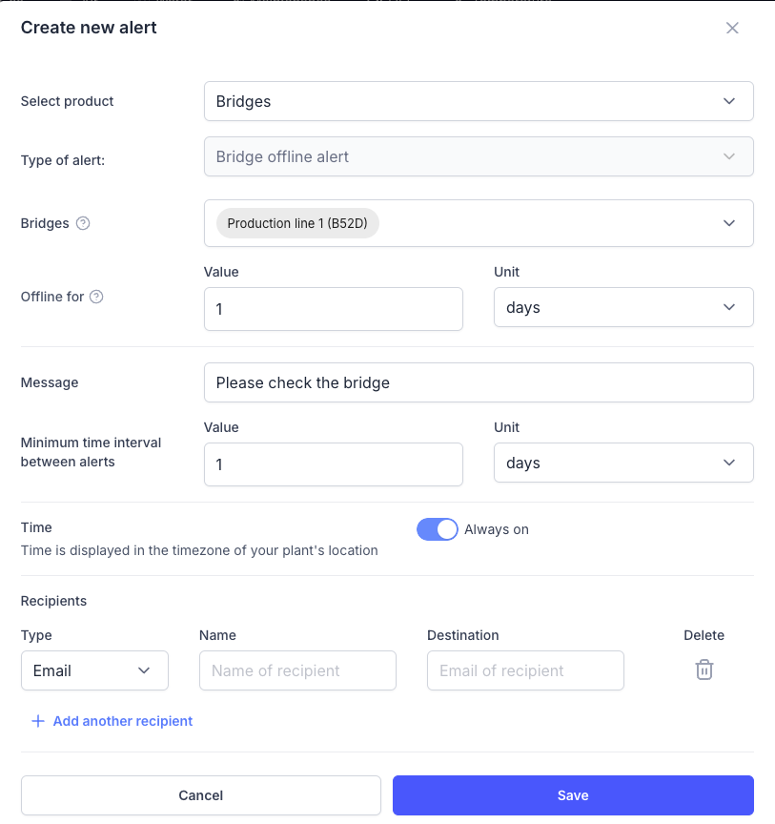Click the minimum time interval value field

pyautogui.click(x=333, y=464)
